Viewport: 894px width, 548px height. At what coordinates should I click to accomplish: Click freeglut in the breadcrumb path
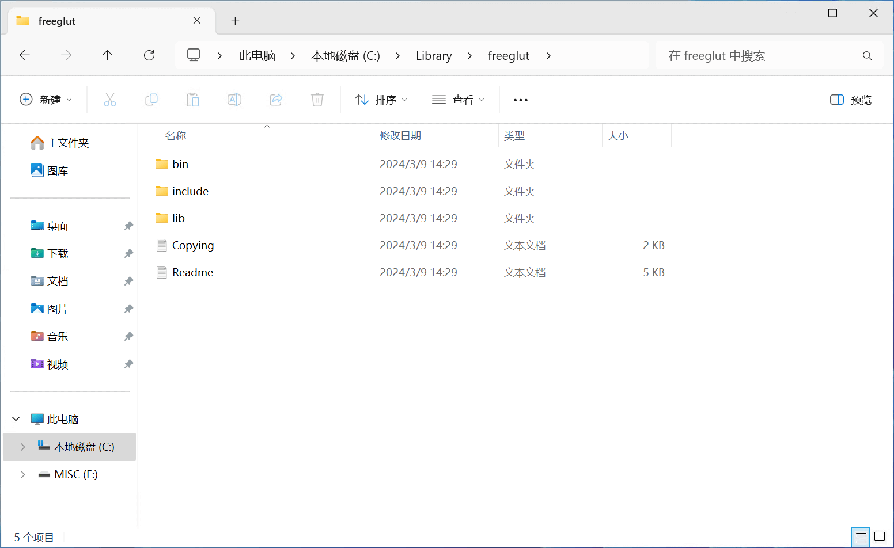[509, 56]
